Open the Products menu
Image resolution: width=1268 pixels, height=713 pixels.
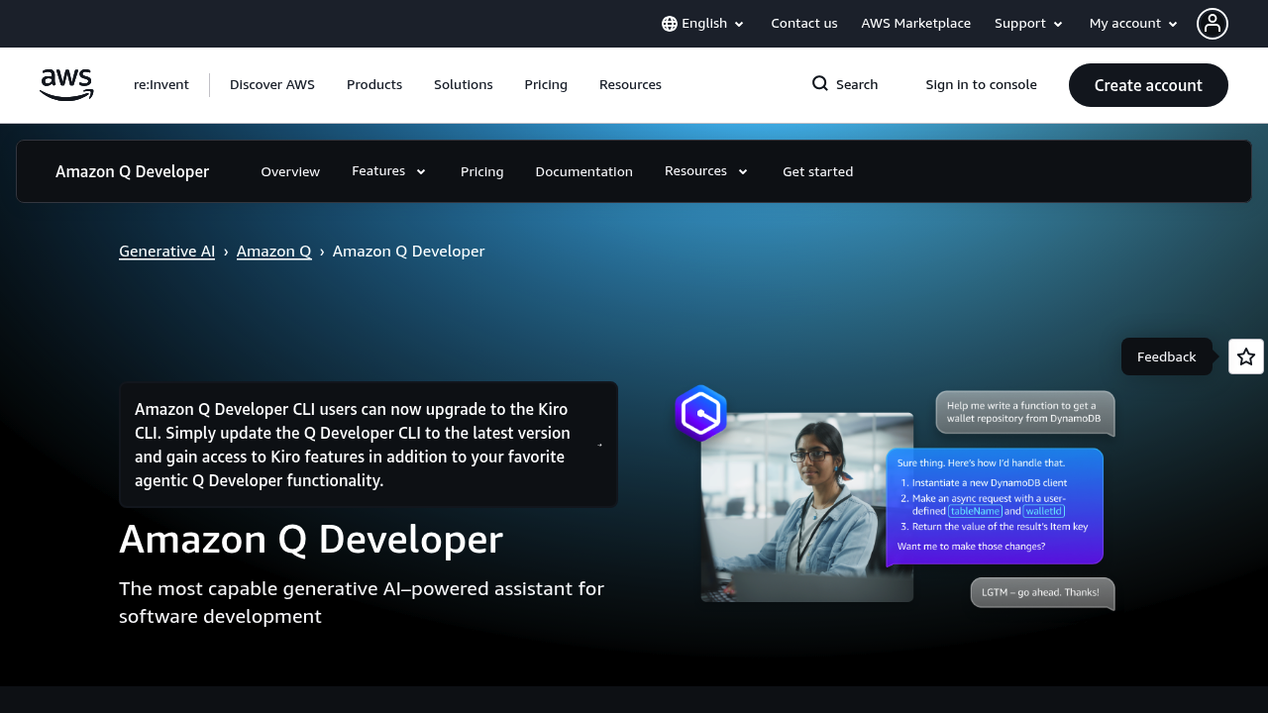pyautogui.click(x=373, y=84)
